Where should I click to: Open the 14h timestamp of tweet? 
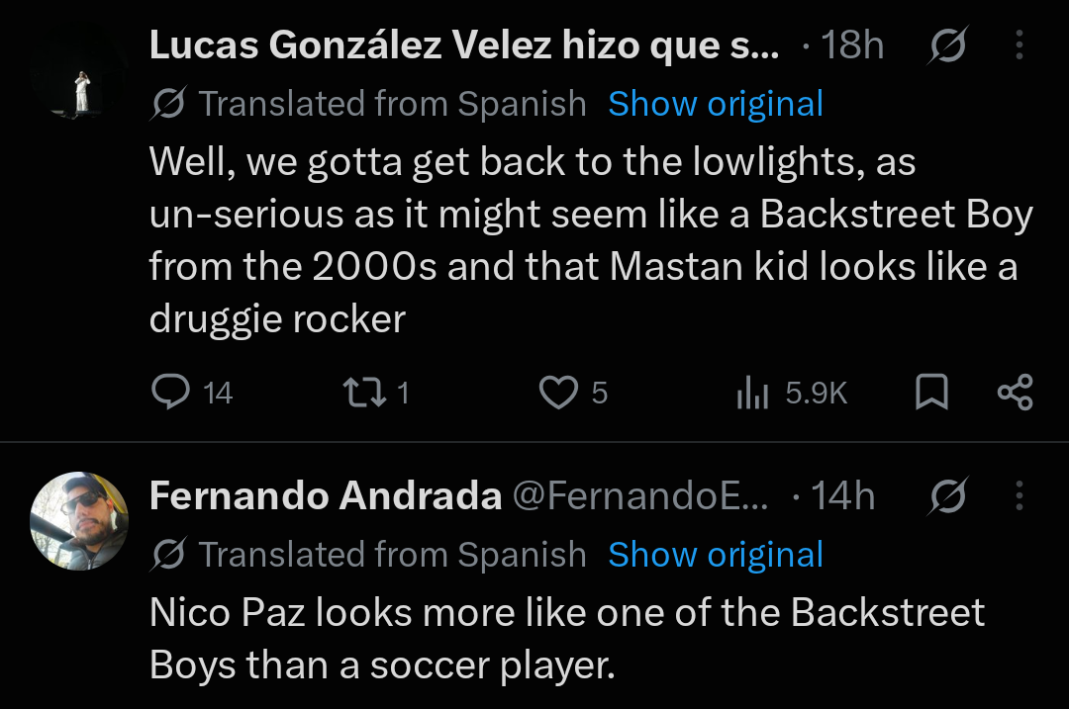coord(842,495)
